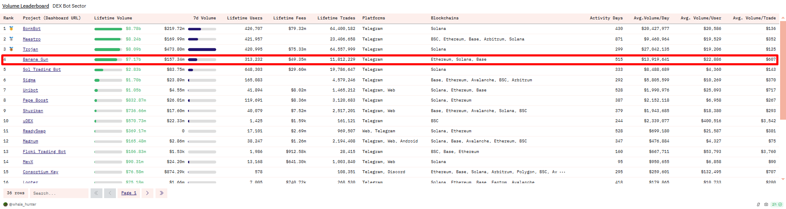Sort by the Blockchains column header

tap(445, 18)
